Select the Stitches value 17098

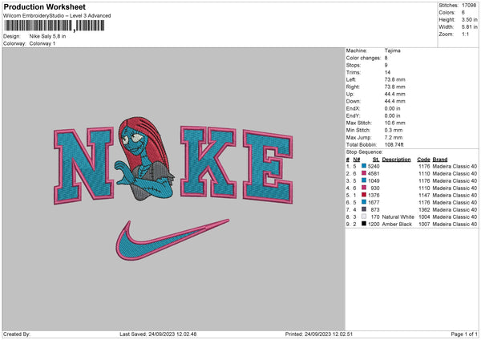469,6
